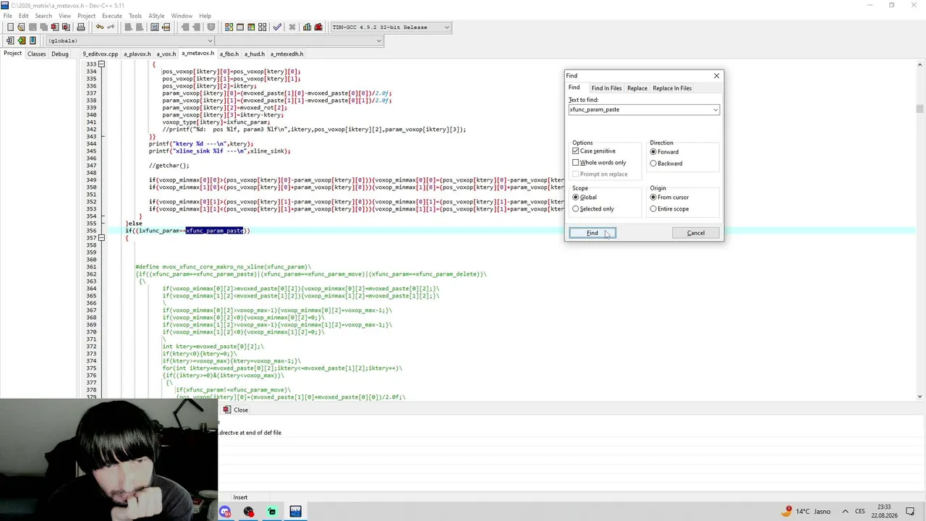Click the Print toolbar icon

click(x=81, y=27)
